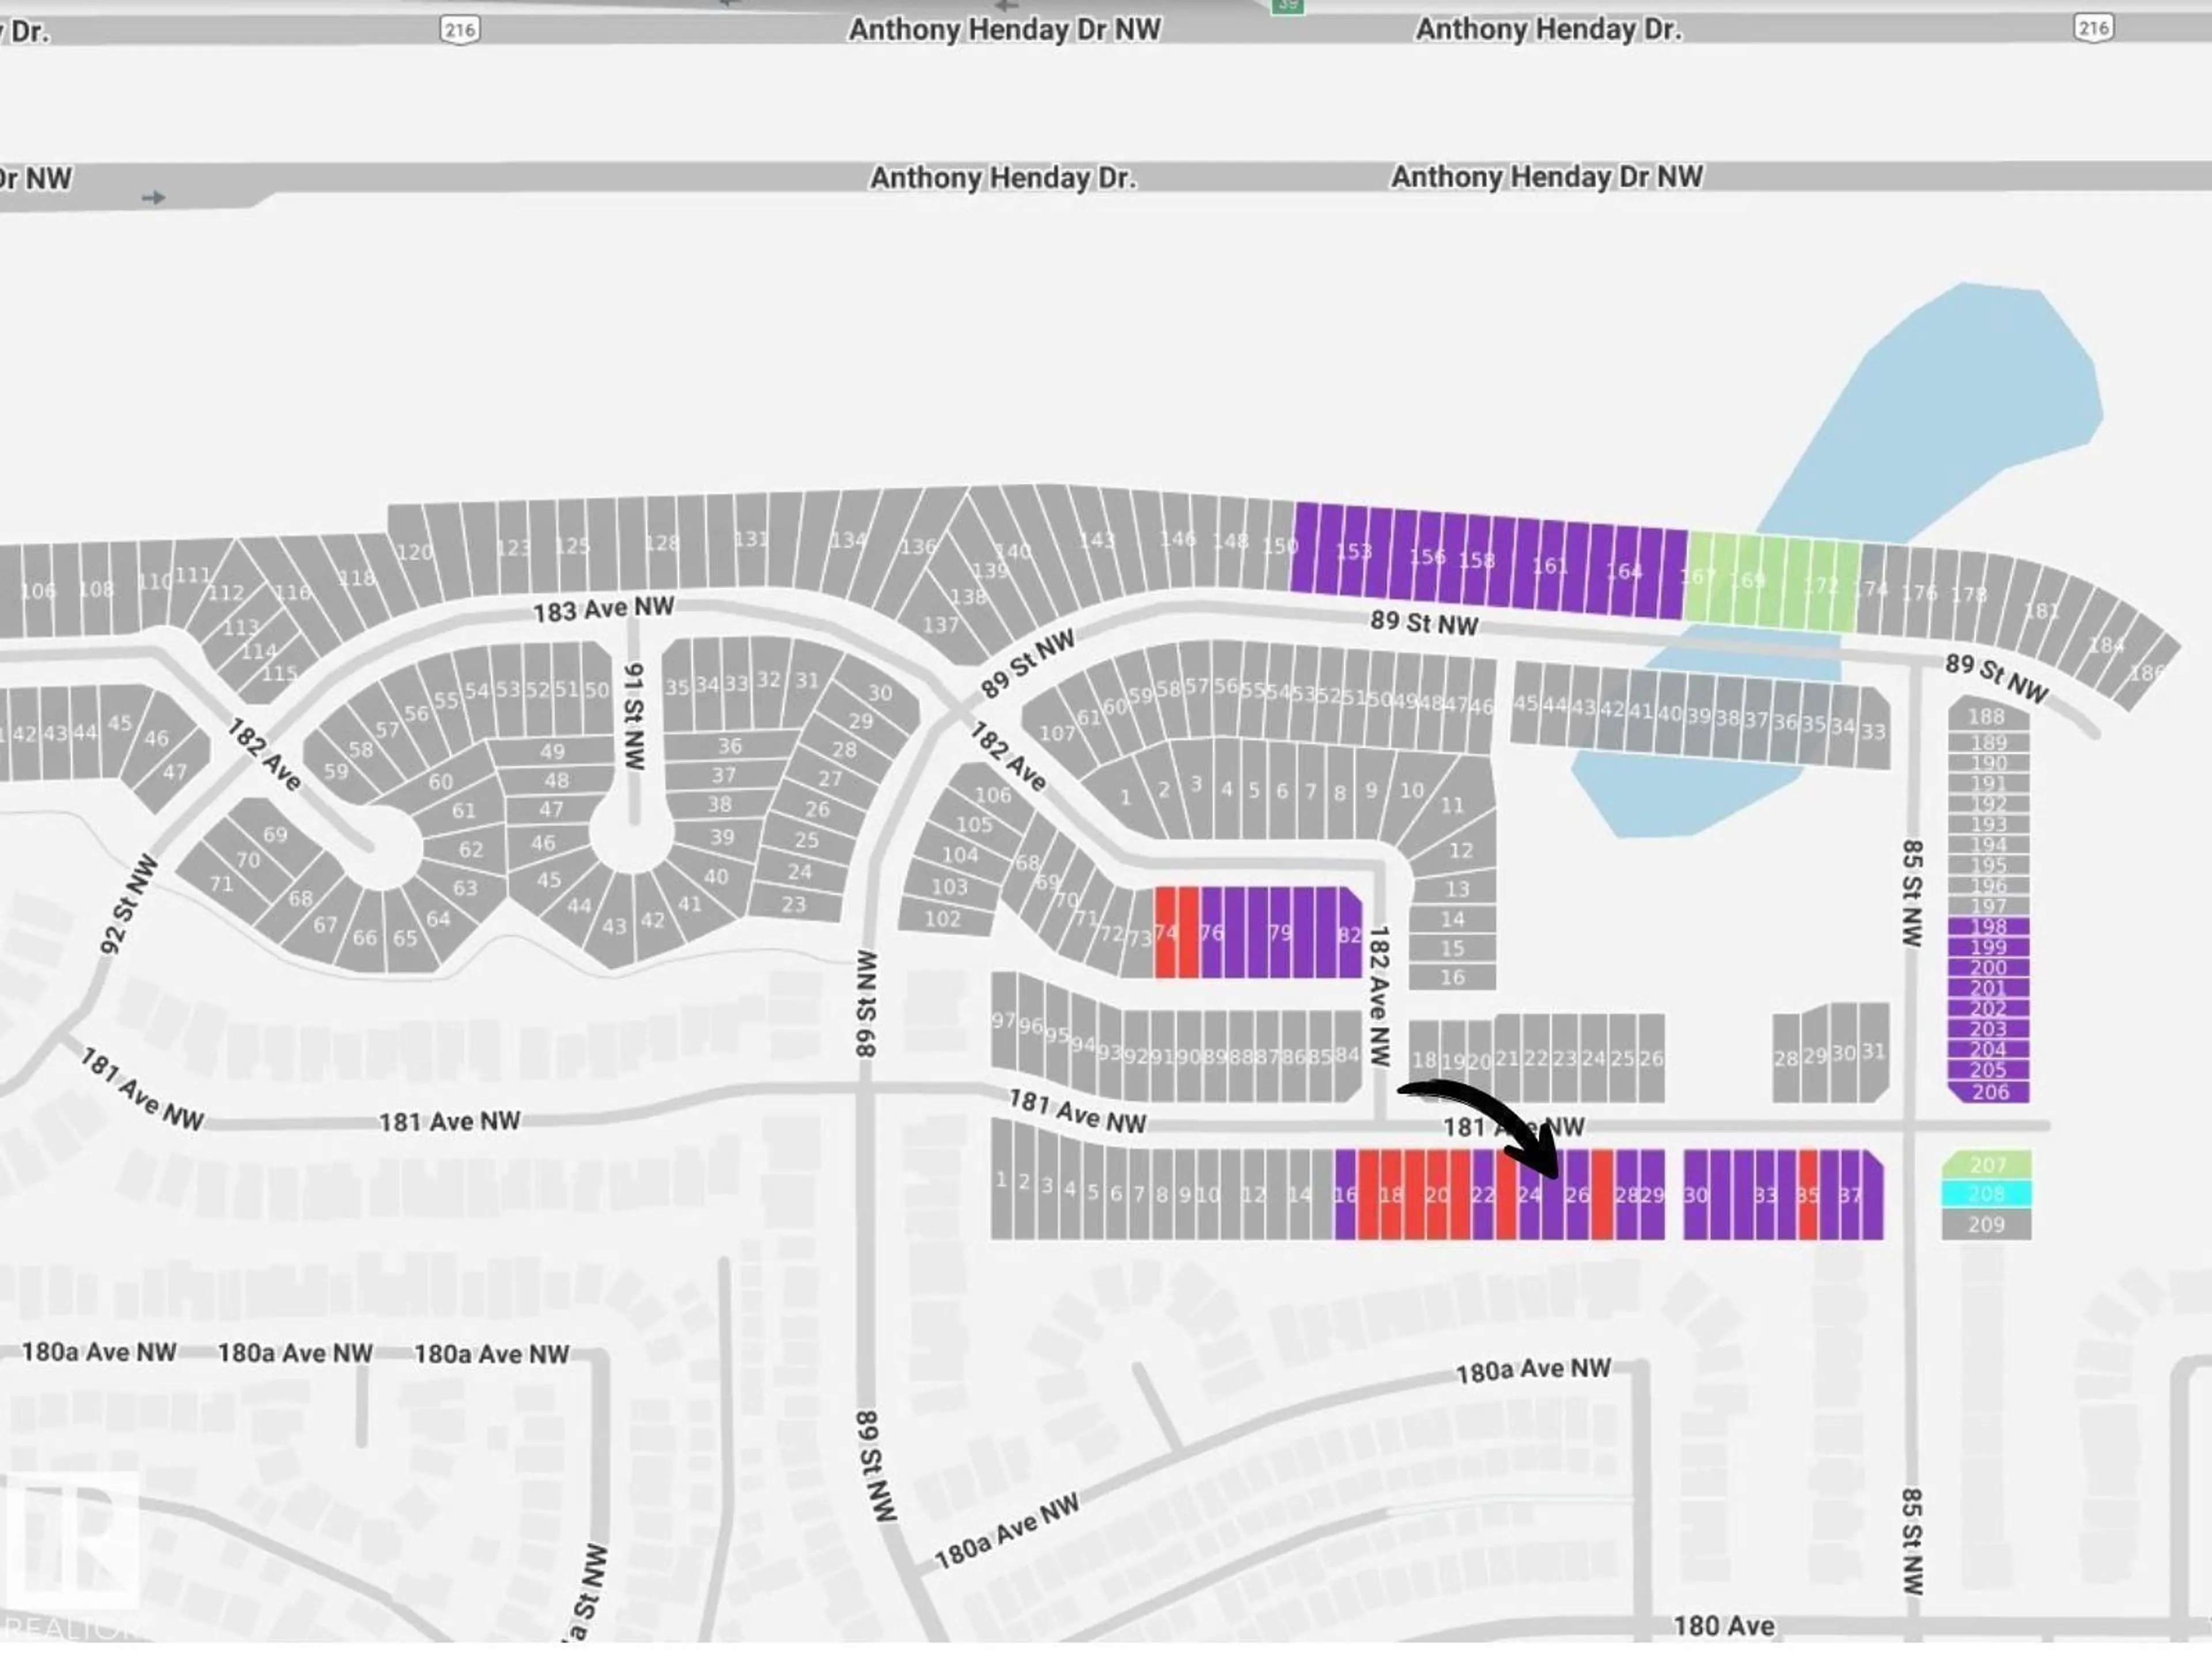Choose purple lot 82
2212x1659 pixels.
point(1350,934)
